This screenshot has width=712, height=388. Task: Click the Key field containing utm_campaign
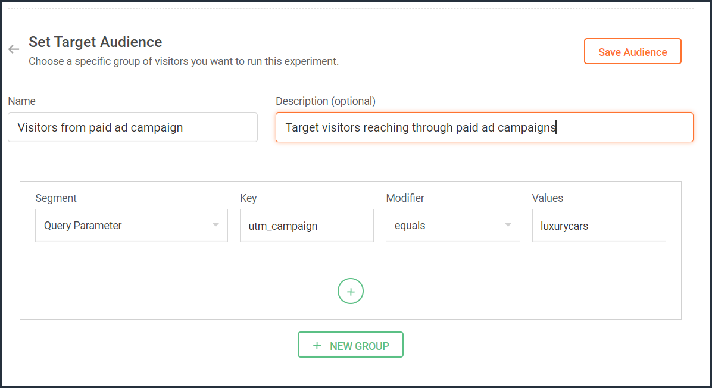pos(307,226)
